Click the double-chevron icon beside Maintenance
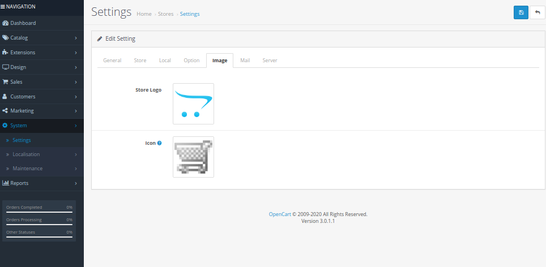546x267 pixels. pyautogui.click(x=8, y=169)
